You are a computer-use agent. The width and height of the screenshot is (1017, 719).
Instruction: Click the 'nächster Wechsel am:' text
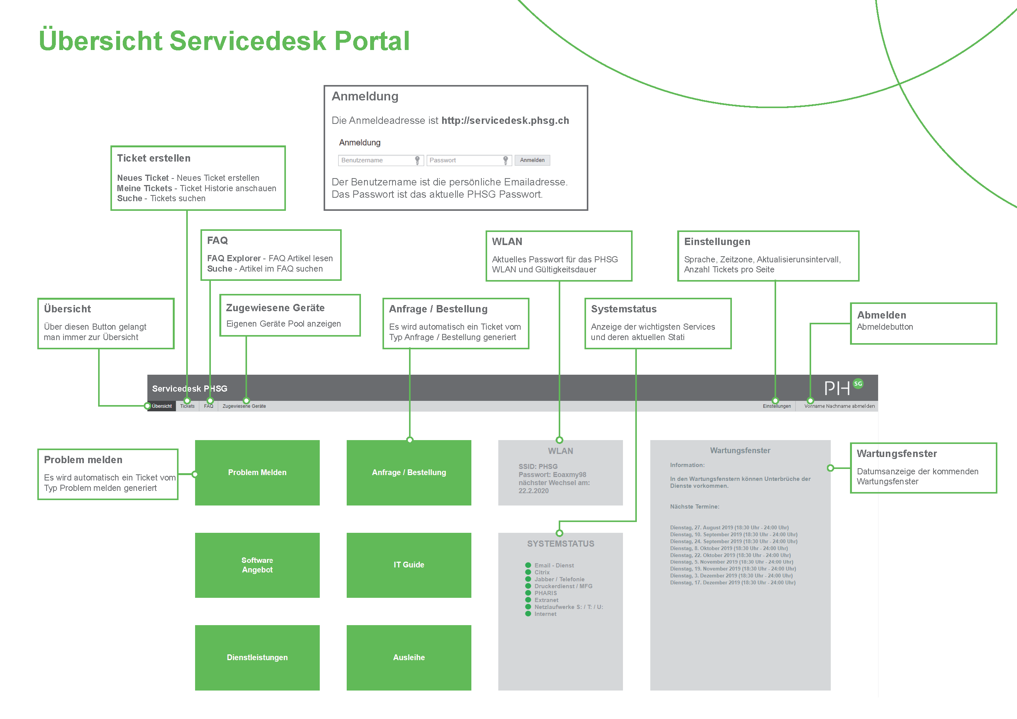pyautogui.click(x=554, y=483)
